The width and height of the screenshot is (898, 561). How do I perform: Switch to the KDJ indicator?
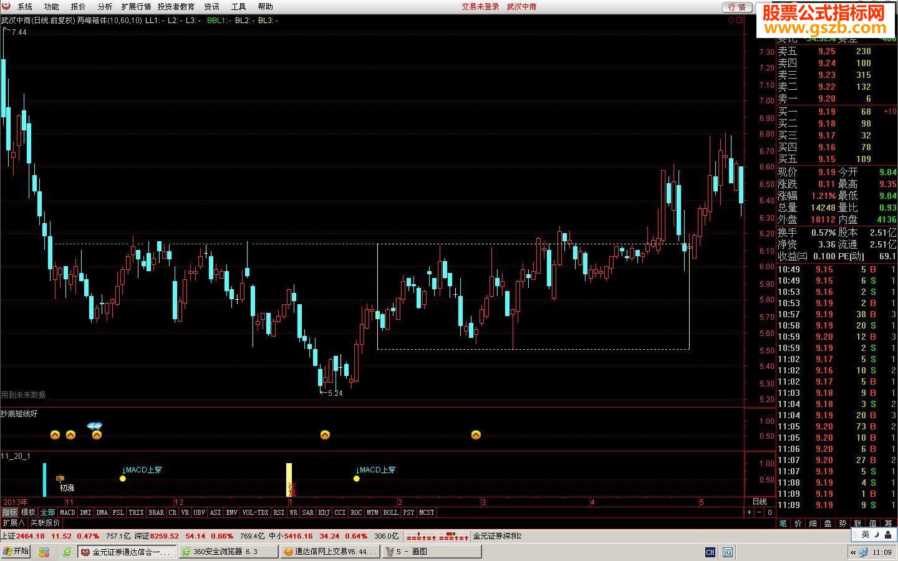[x=324, y=512]
